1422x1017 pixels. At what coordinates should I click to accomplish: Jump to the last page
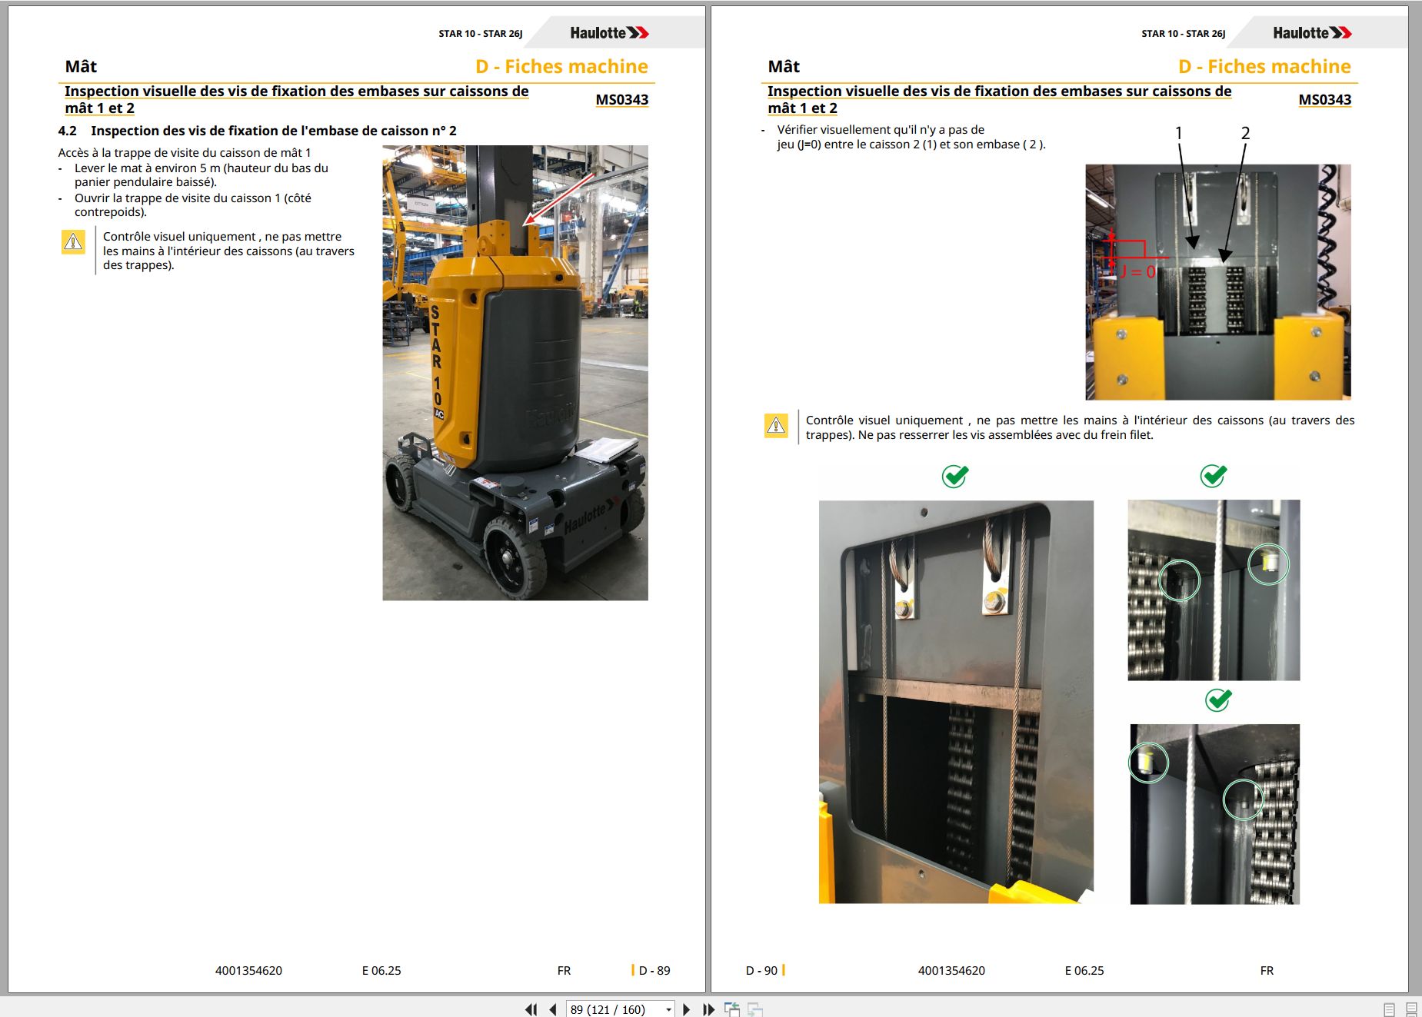coord(708,1009)
